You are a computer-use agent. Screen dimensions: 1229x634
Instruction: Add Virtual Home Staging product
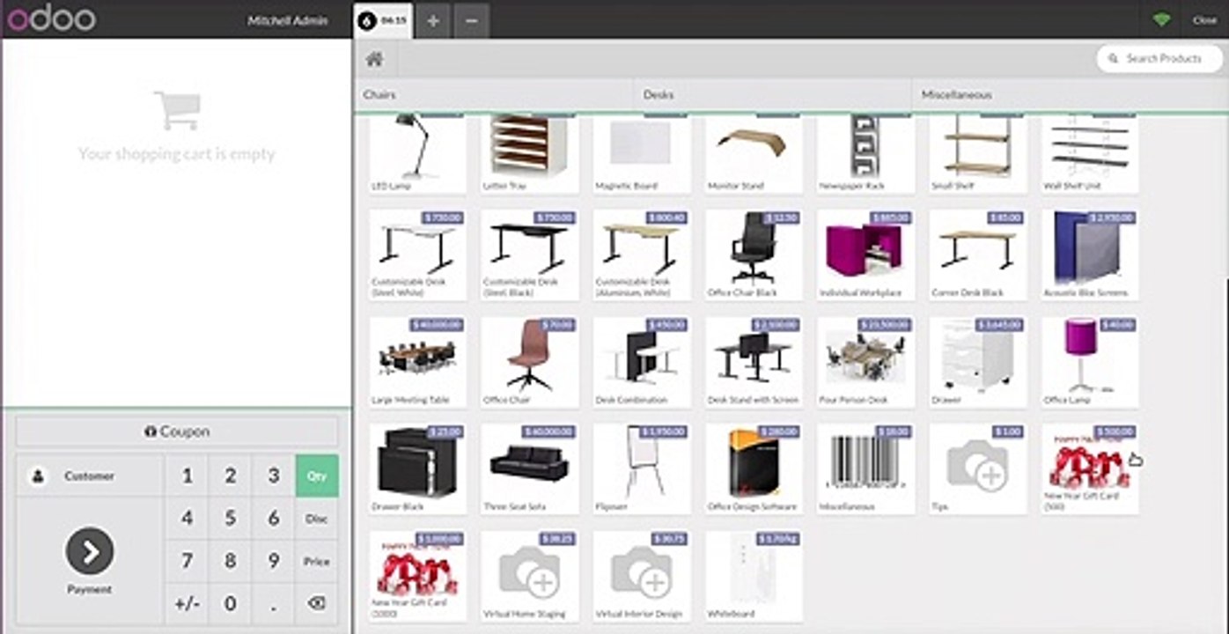tap(529, 577)
